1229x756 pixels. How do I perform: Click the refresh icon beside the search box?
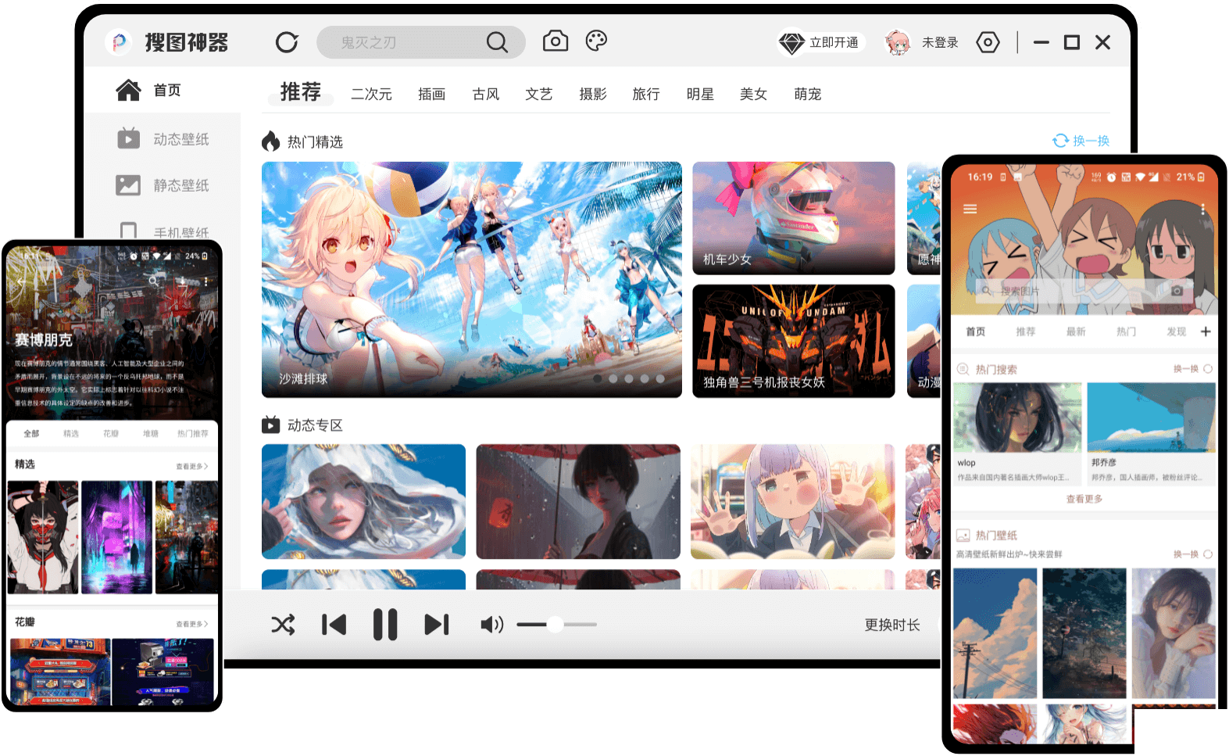coord(287,42)
